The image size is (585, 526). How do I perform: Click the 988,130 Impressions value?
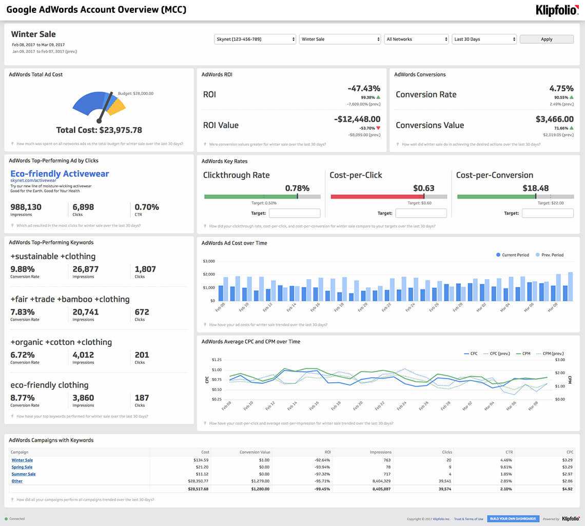coord(26,207)
